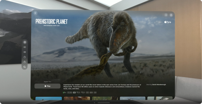Add Prehistoric Planet to Up Next with plus
The image size is (202, 104).
tap(166, 15)
